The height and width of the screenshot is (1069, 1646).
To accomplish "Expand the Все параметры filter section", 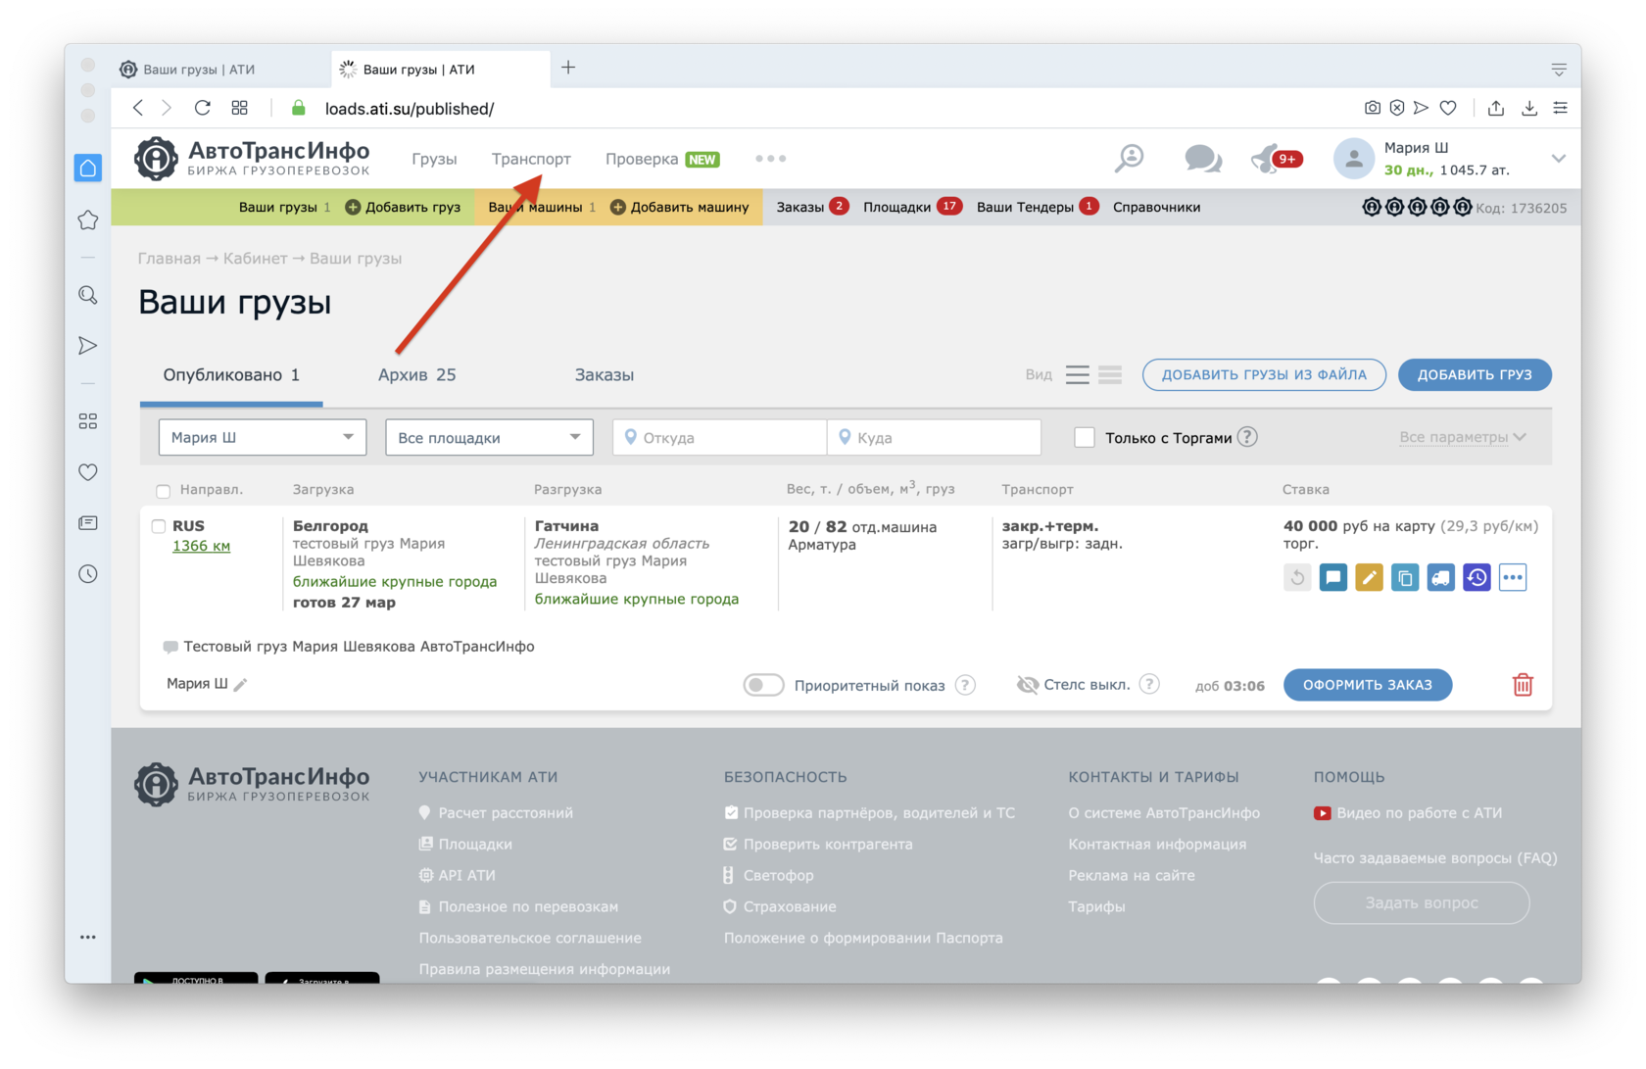I will coord(1462,438).
